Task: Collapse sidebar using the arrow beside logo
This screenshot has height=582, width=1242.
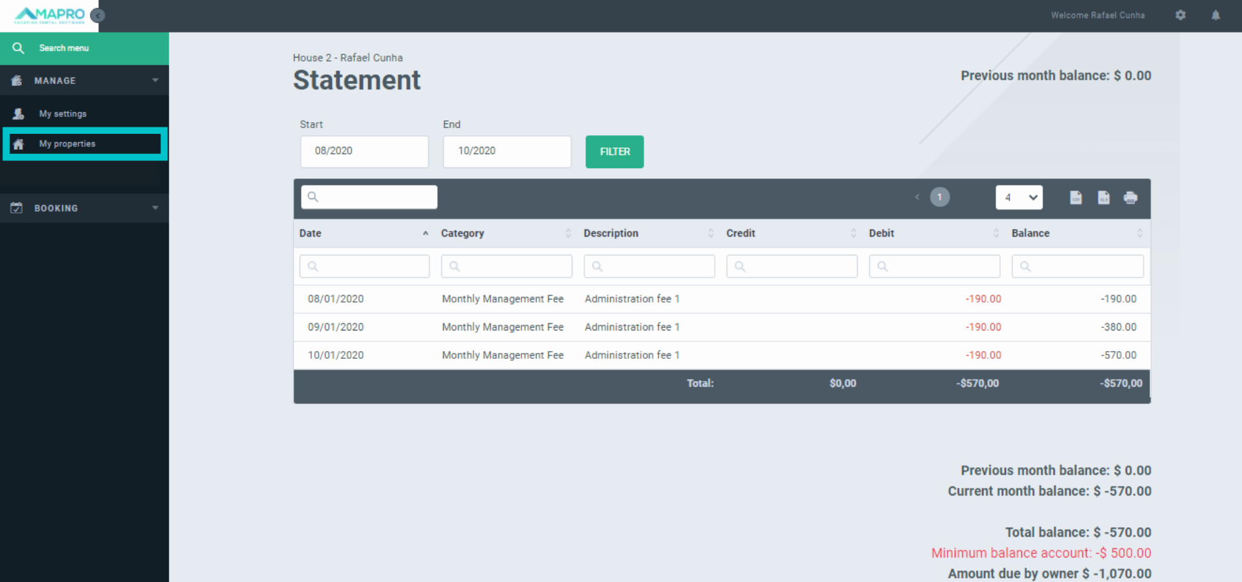Action: (x=98, y=16)
